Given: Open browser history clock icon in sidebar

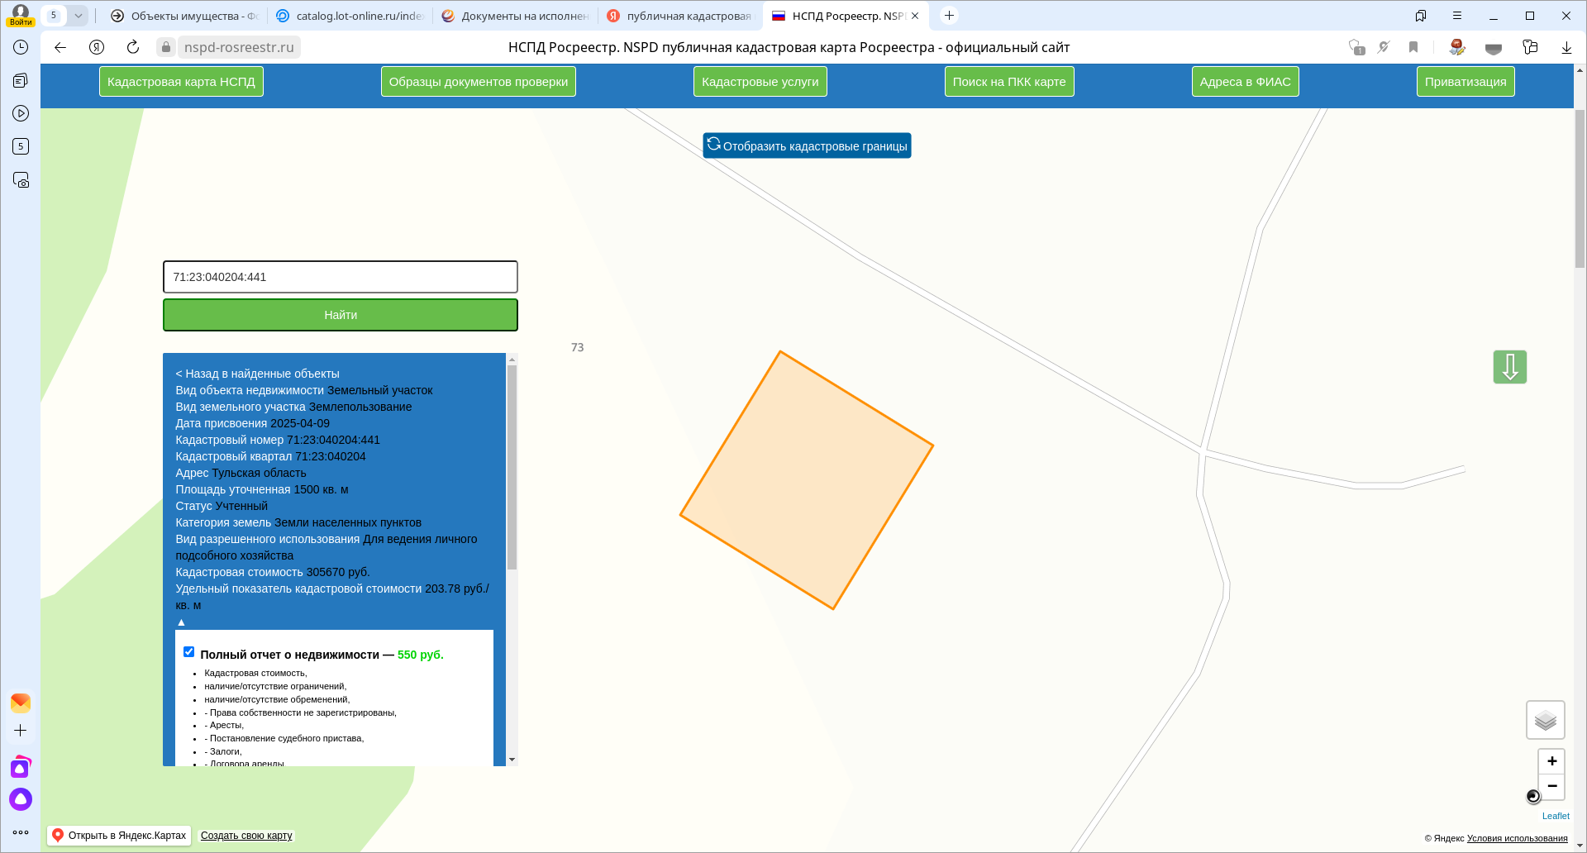Looking at the screenshot, I should point(21,47).
